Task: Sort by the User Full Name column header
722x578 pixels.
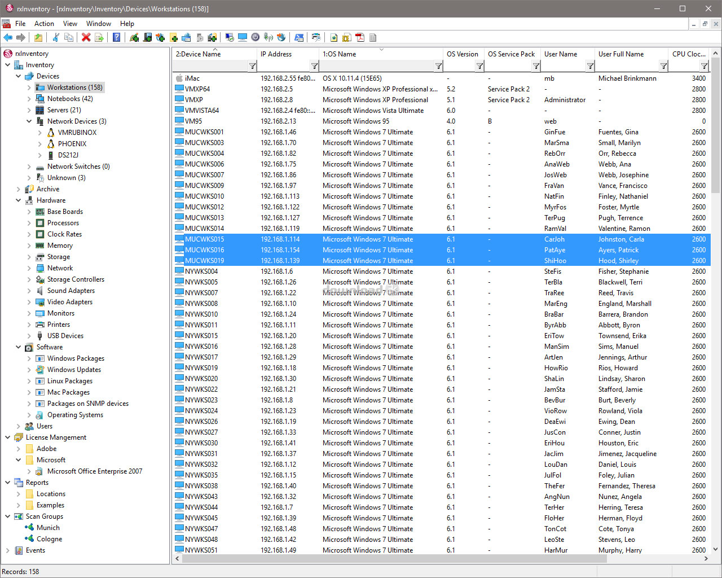Action: click(x=632, y=54)
